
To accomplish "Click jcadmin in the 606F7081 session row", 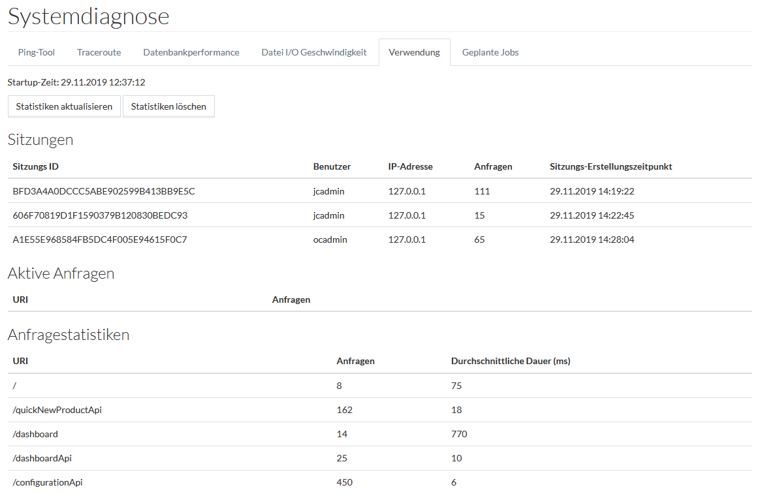I will coord(328,215).
